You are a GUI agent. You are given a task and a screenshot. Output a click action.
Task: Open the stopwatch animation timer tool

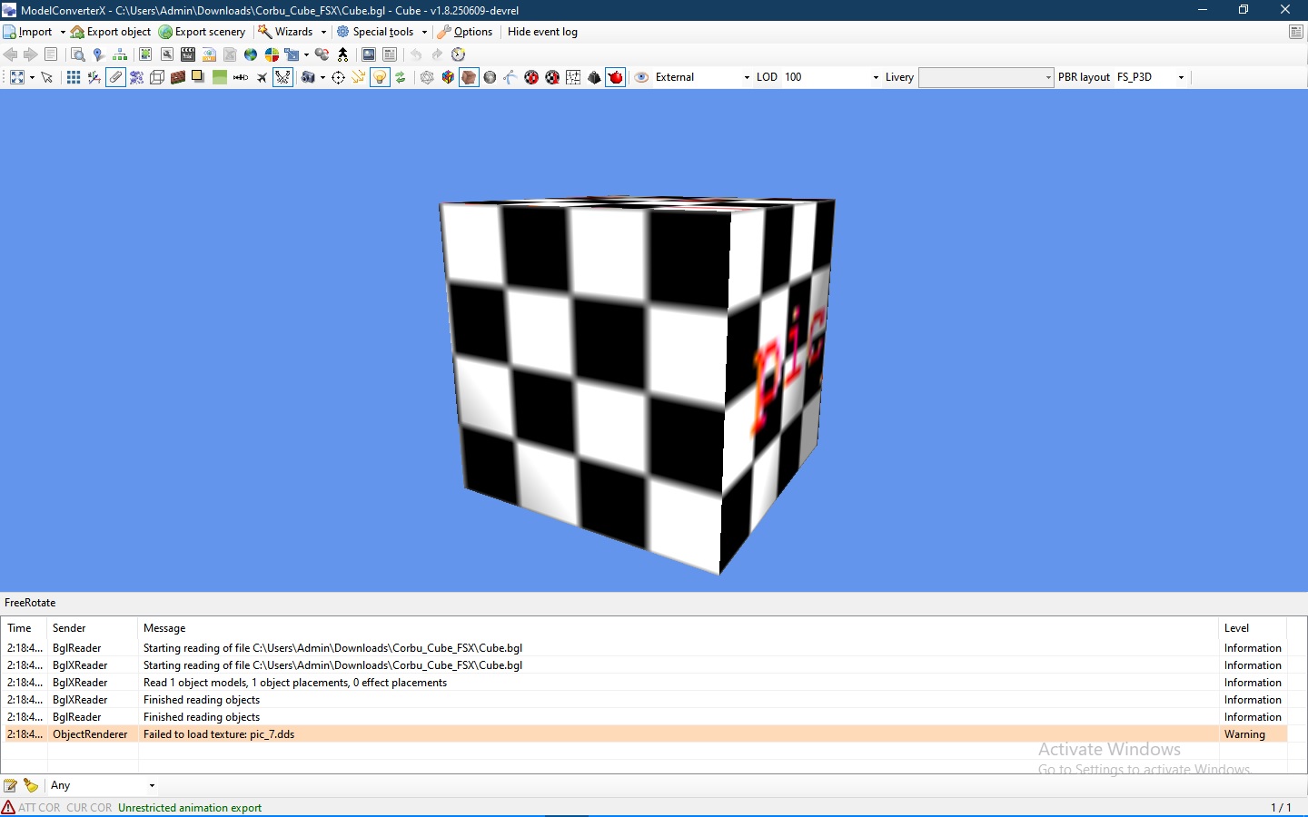(x=459, y=54)
